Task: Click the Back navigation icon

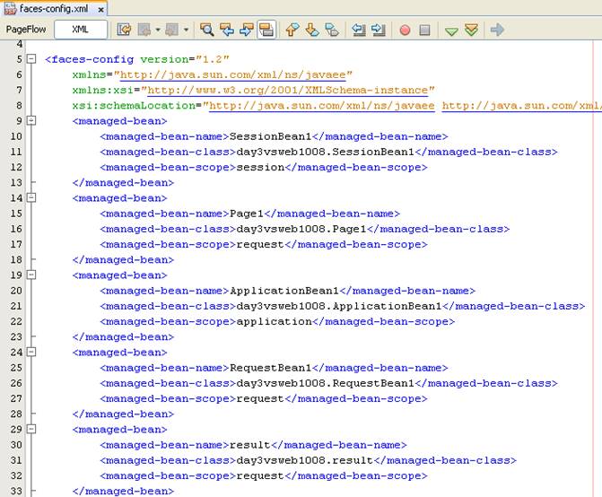Action: pos(144,30)
